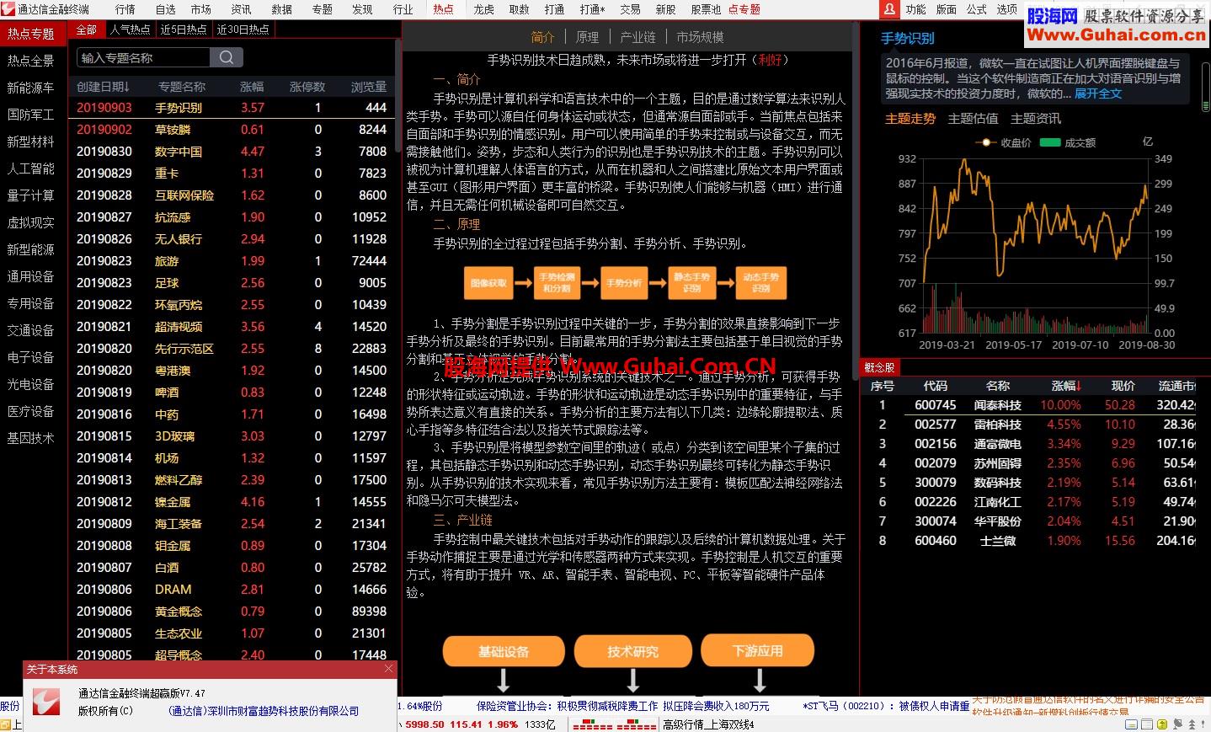The height and width of the screenshot is (732, 1211).
Task: Click the 输入专题名称 search field
Action: click(x=143, y=57)
